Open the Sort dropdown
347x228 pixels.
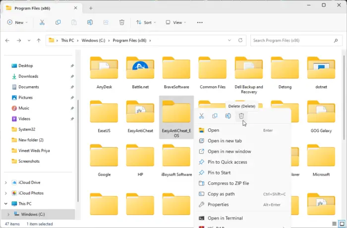point(146,22)
